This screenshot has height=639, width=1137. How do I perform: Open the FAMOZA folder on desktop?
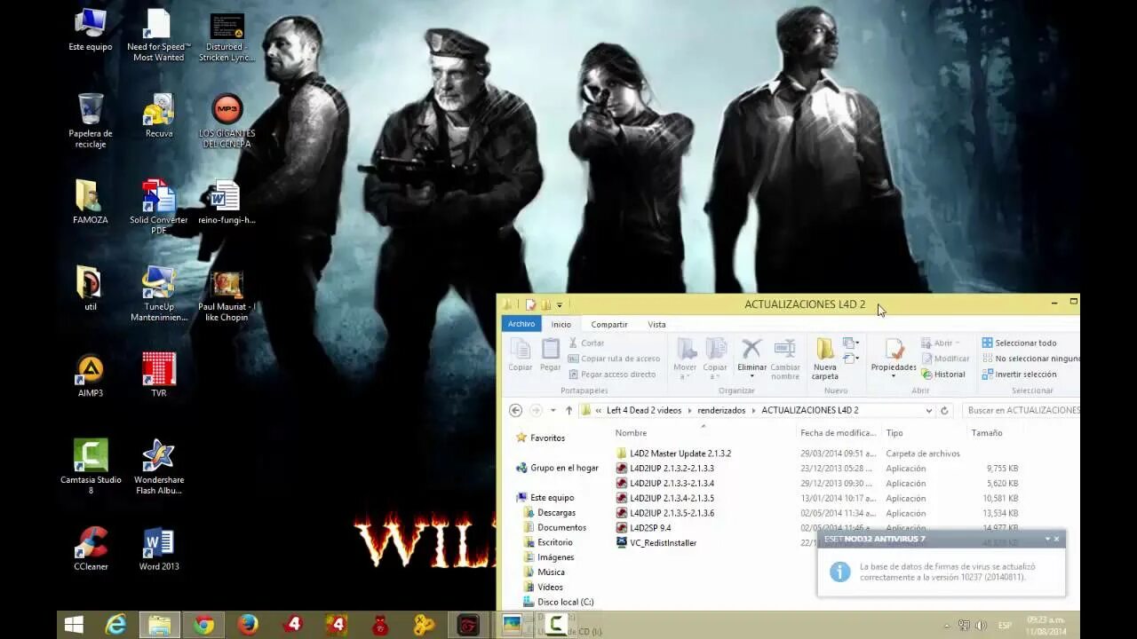click(x=90, y=202)
